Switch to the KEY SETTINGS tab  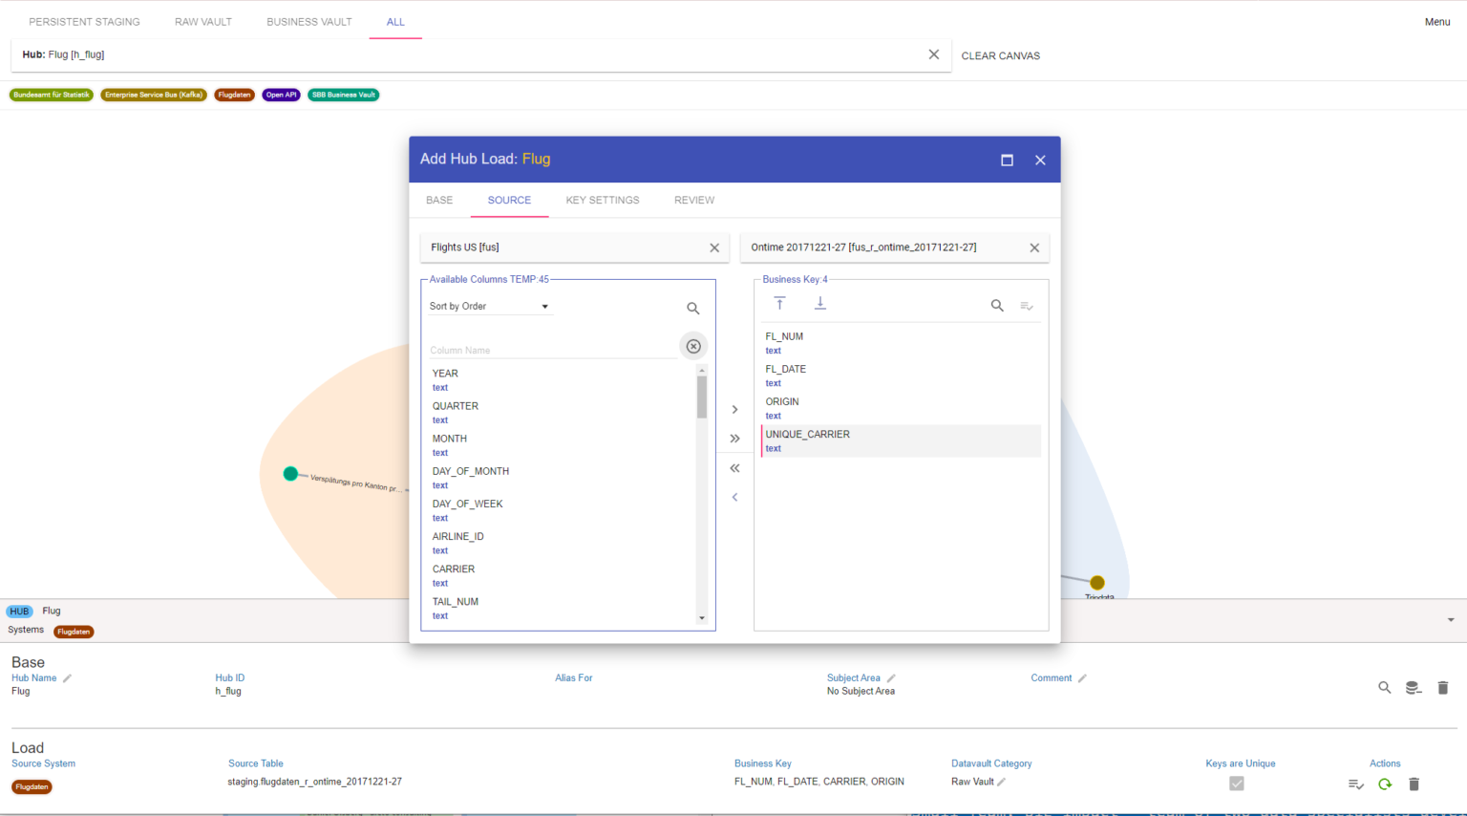click(603, 200)
